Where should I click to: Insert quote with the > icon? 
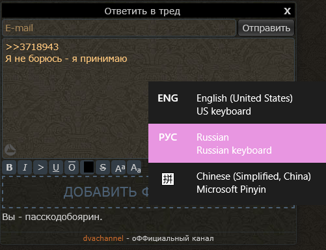coord(40,167)
